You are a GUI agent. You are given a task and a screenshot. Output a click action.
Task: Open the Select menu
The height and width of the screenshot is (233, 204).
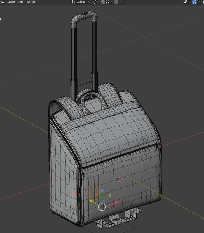click(11, 2)
